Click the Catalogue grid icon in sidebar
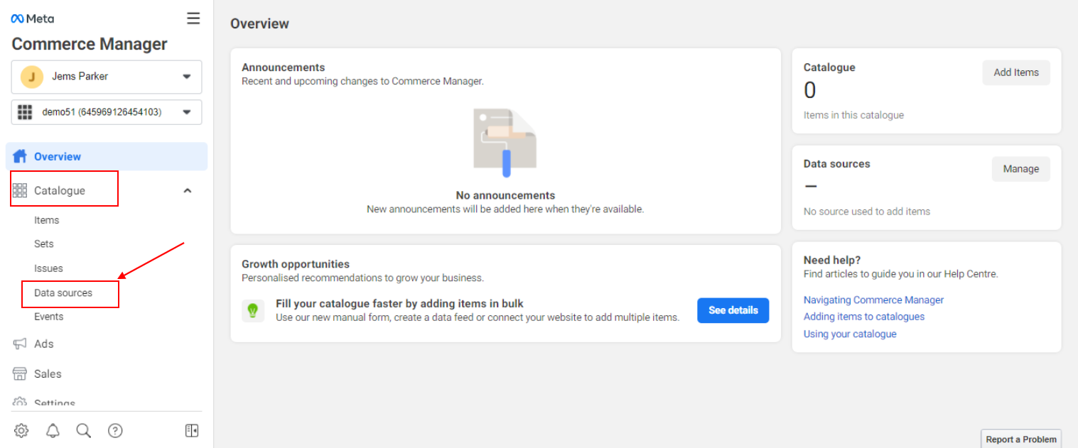Image resolution: width=1078 pixels, height=448 pixels. 20,190
